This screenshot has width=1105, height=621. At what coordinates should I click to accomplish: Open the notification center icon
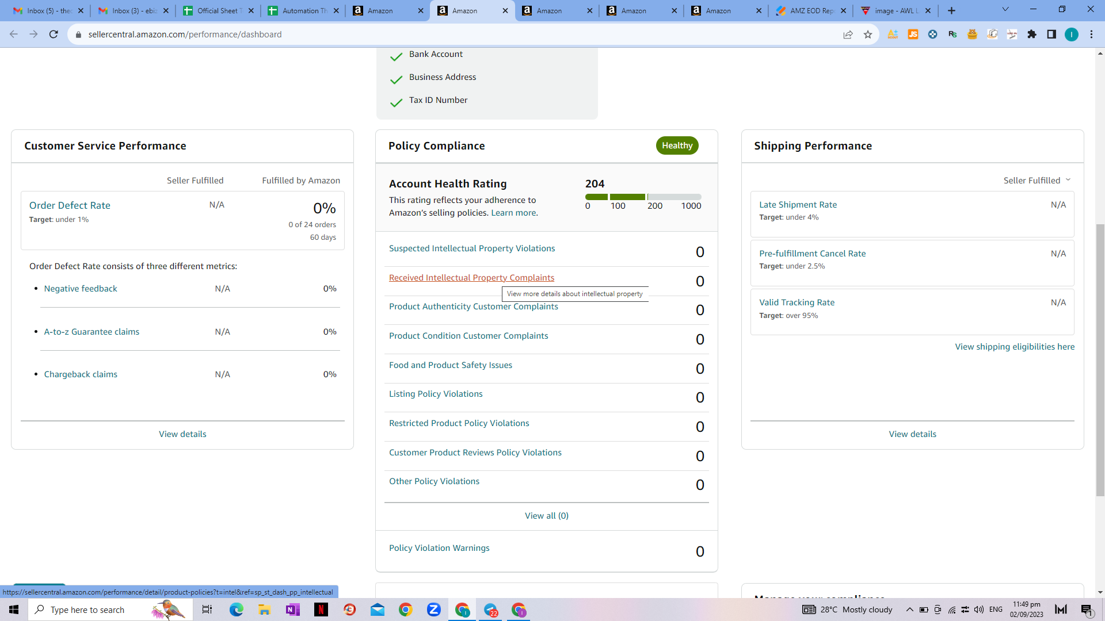1087,609
